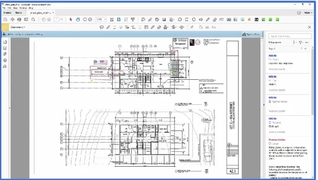Image resolution: width=318 pixels, height=180 pixels.
Task: Click the black square custom tool icon
Action: pos(257,20)
